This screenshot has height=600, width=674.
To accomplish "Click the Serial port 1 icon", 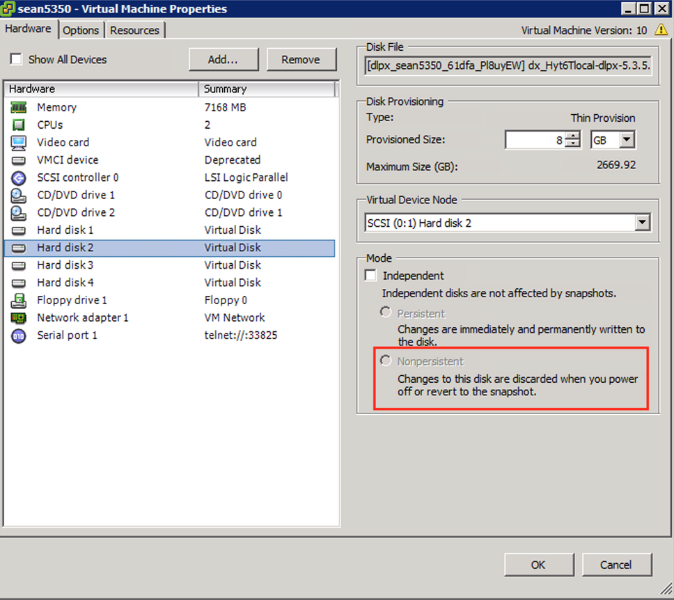I will coord(18,335).
